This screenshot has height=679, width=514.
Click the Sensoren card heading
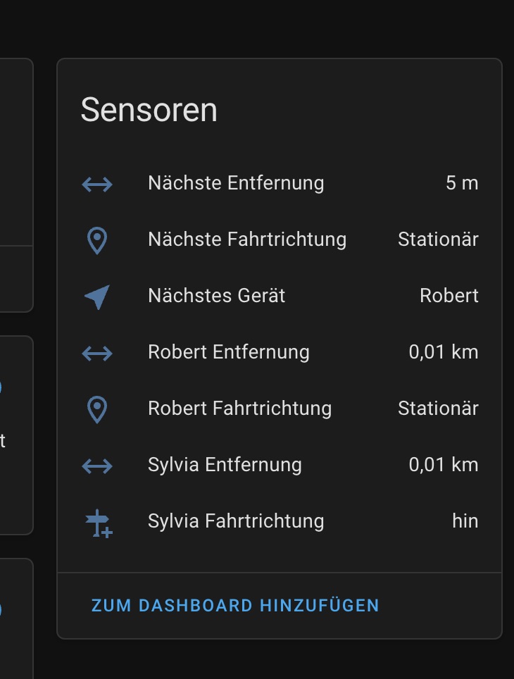click(x=149, y=110)
